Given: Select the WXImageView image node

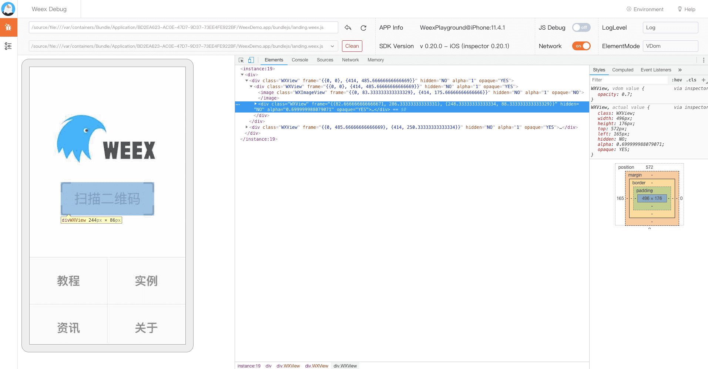Looking at the screenshot, I should click(x=421, y=93).
